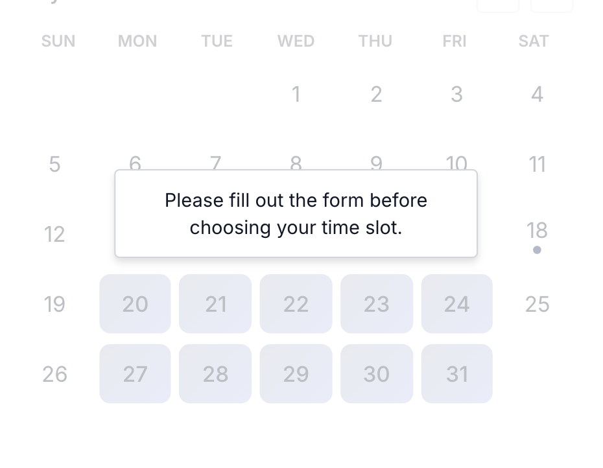Select date 21 on the calendar
This screenshot has height=468, width=603.
215,304
